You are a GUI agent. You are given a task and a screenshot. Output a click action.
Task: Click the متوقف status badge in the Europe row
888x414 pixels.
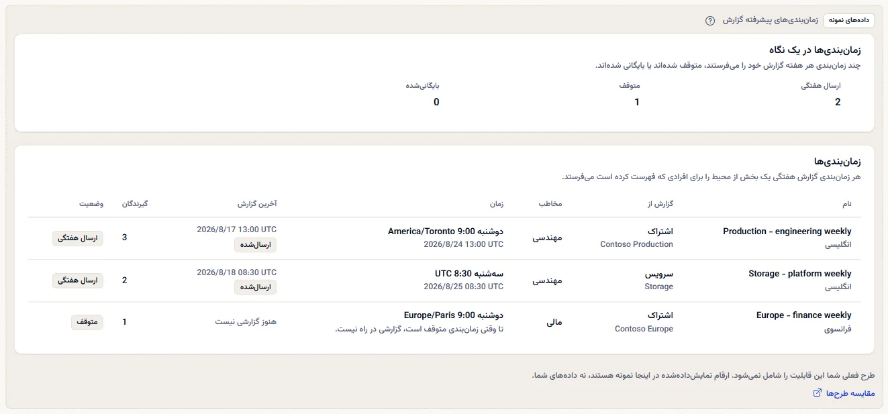87,322
